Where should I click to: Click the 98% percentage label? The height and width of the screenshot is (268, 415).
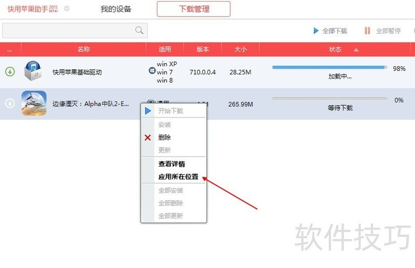click(399, 69)
